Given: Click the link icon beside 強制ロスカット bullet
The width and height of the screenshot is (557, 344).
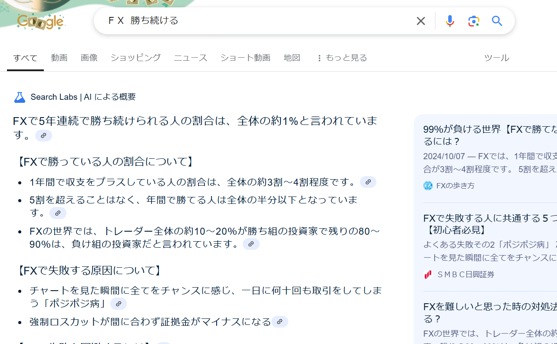Looking at the screenshot, I should pos(280,322).
